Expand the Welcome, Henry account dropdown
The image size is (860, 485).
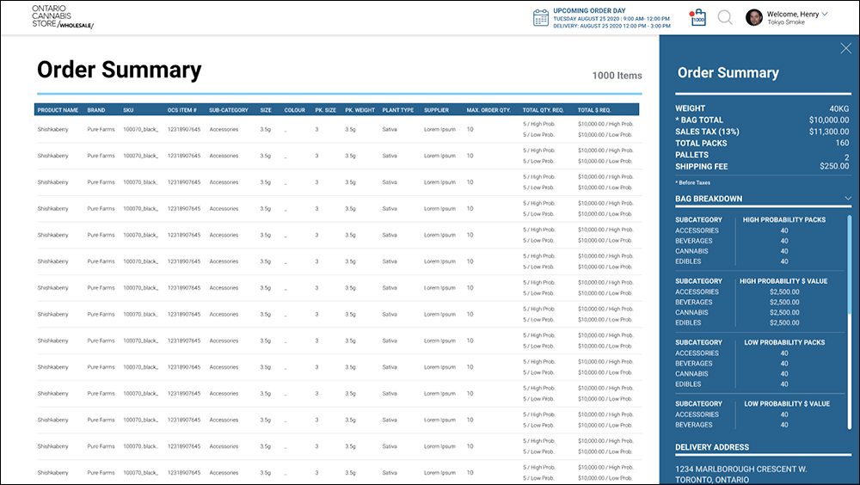point(825,15)
